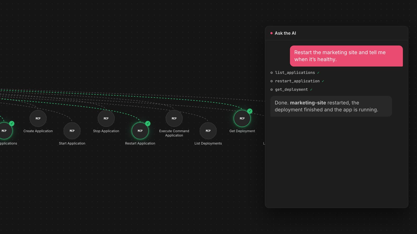Click the get_deployment tool call text
The width and height of the screenshot is (417, 234).
291,89
